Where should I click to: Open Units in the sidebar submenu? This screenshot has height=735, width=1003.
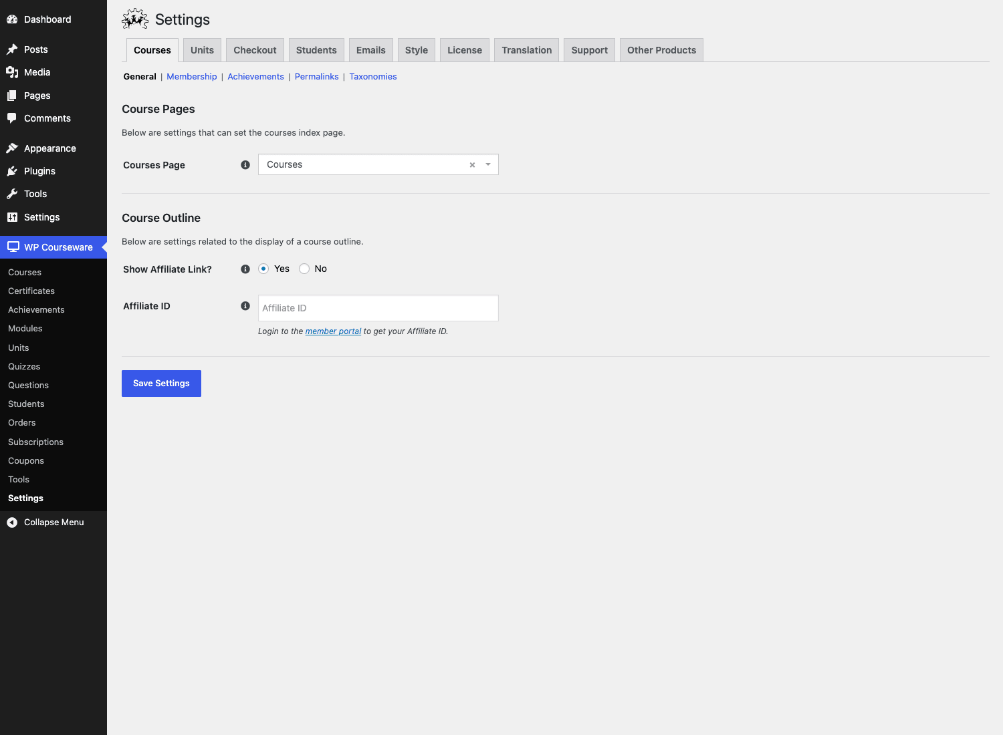click(19, 348)
